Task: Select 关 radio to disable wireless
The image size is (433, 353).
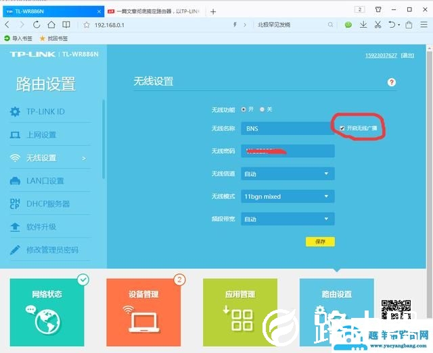Action: click(x=262, y=109)
